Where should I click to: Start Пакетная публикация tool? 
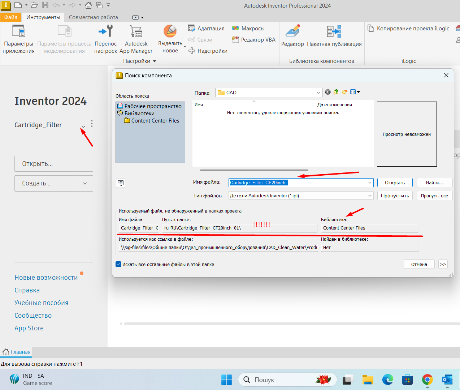click(334, 35)
